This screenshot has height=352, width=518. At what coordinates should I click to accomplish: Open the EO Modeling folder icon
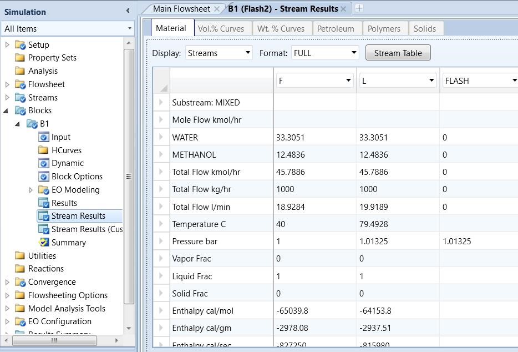pyautogui.click(x=44, y=190)
